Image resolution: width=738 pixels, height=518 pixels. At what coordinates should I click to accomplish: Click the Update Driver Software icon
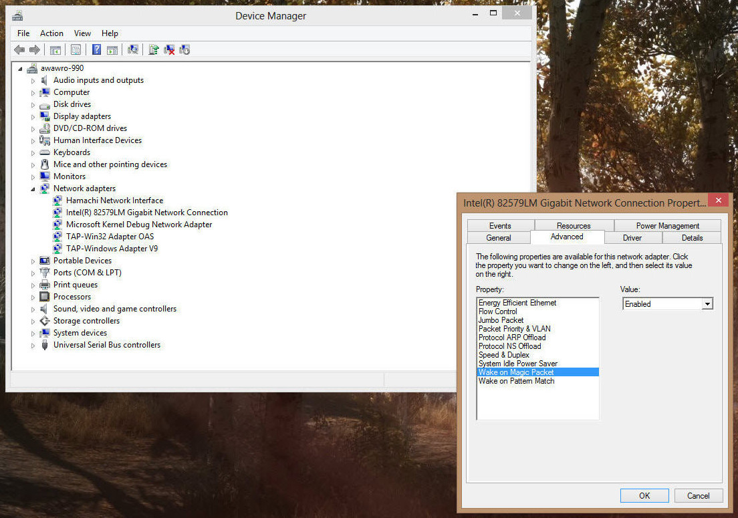(x=154, y=49)
